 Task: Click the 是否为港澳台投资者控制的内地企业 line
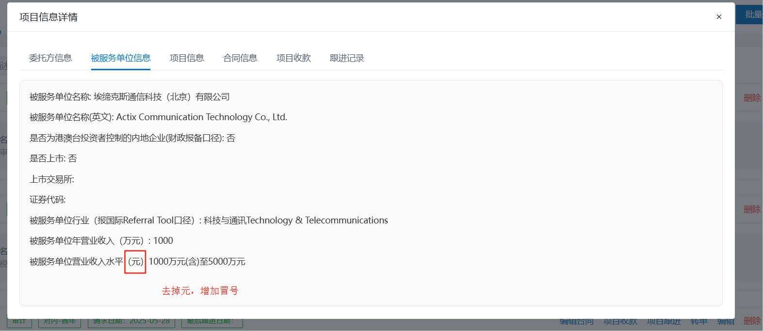click(x=132, y=138)
